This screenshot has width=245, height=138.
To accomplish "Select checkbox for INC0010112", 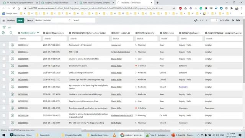I will (x=4, y=45).
